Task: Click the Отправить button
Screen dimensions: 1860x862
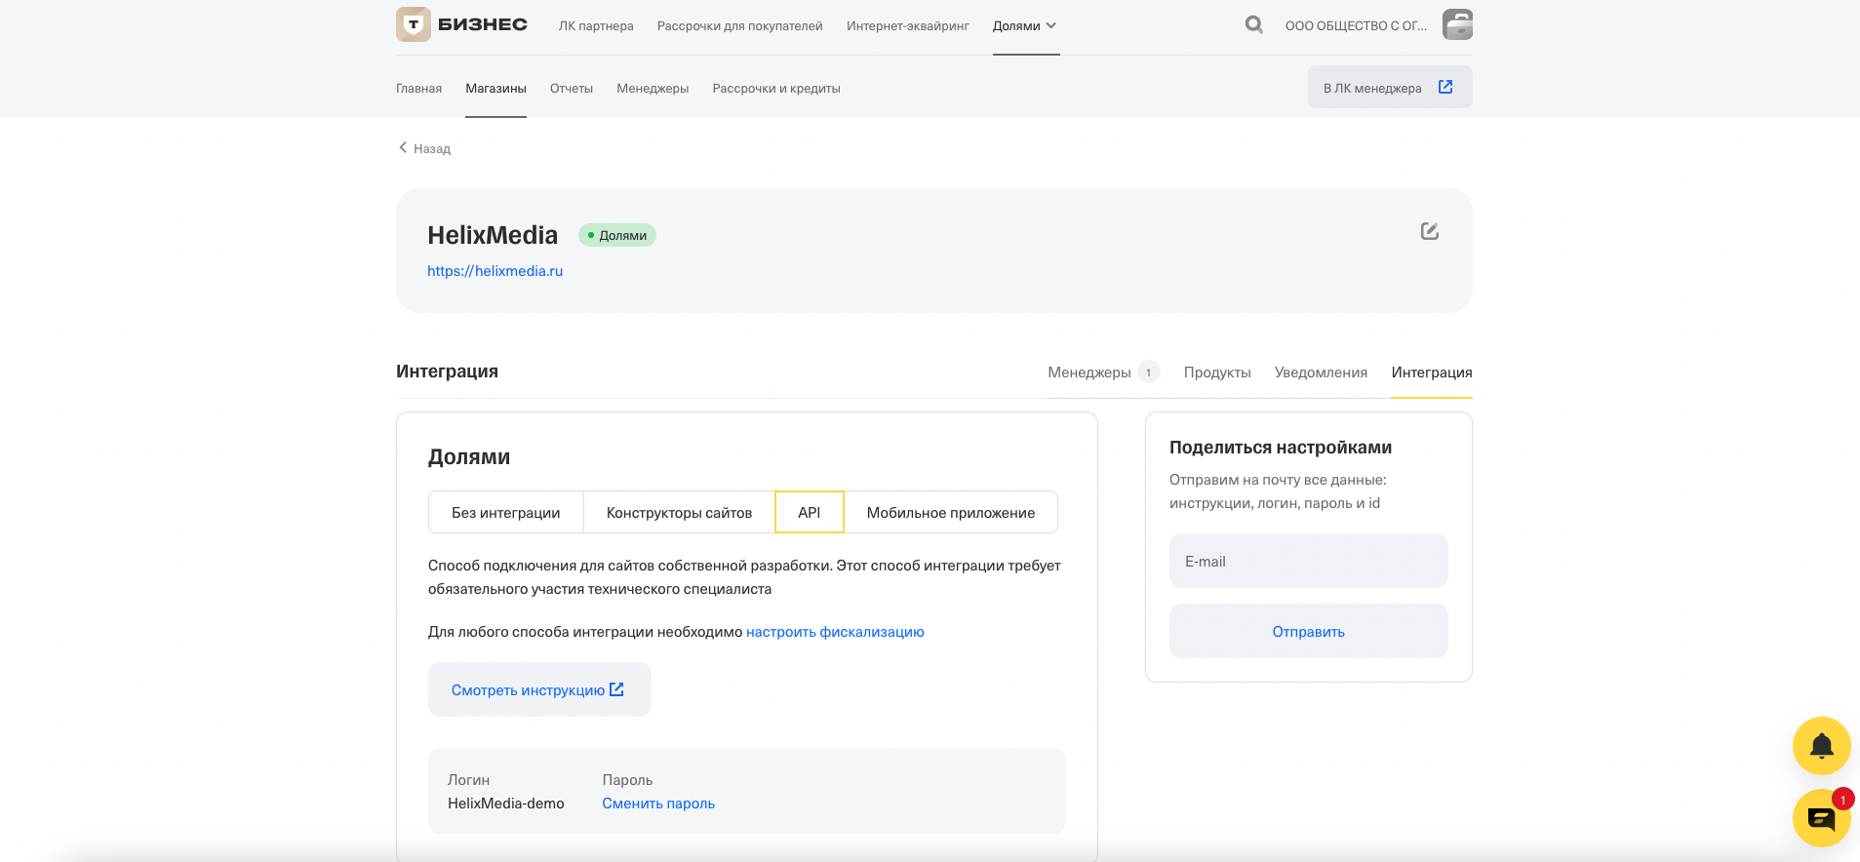Action: (1308, 631)
